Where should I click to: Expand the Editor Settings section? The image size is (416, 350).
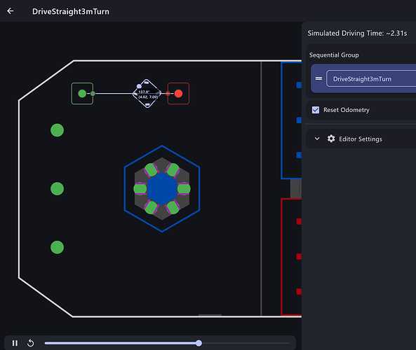[317, 139]
